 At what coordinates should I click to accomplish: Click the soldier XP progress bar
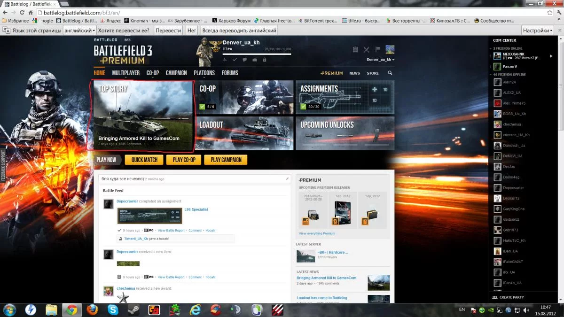(257, 54)
